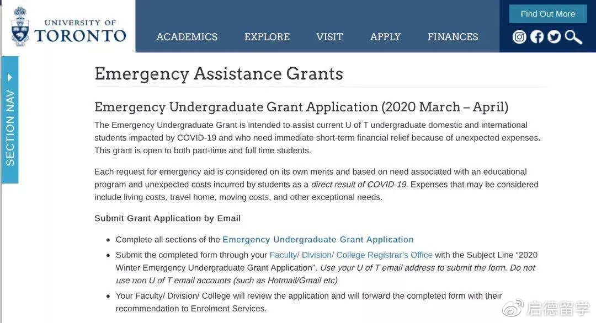Open the University of Toronto Twitter page
The height and width of the screenshot is (323, 596).
click(x=554, y=37)
